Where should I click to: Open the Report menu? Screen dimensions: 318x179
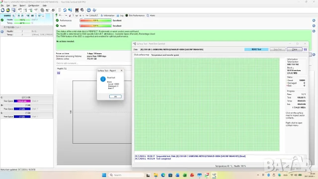pyautogui.click(x=22, y=5)
